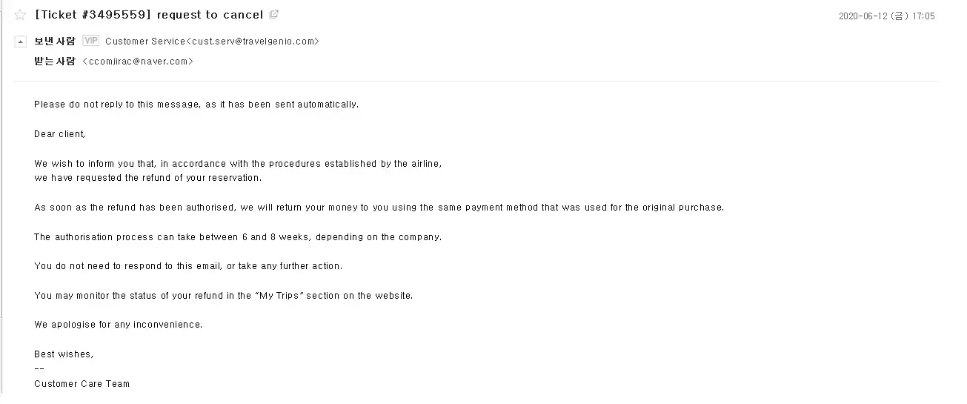Click the "We wish to inform you" line
Viewport: 967px width, 404px height.
tap(238, 164)
